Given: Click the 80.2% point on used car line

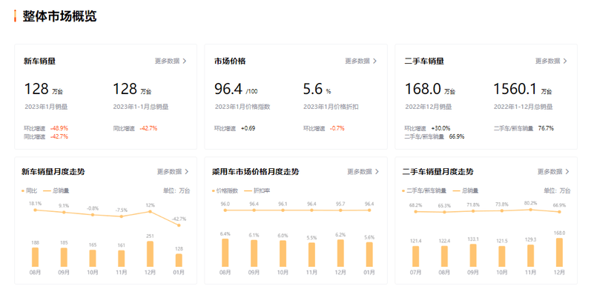Looking at the screenshot, I should [531, 210].
